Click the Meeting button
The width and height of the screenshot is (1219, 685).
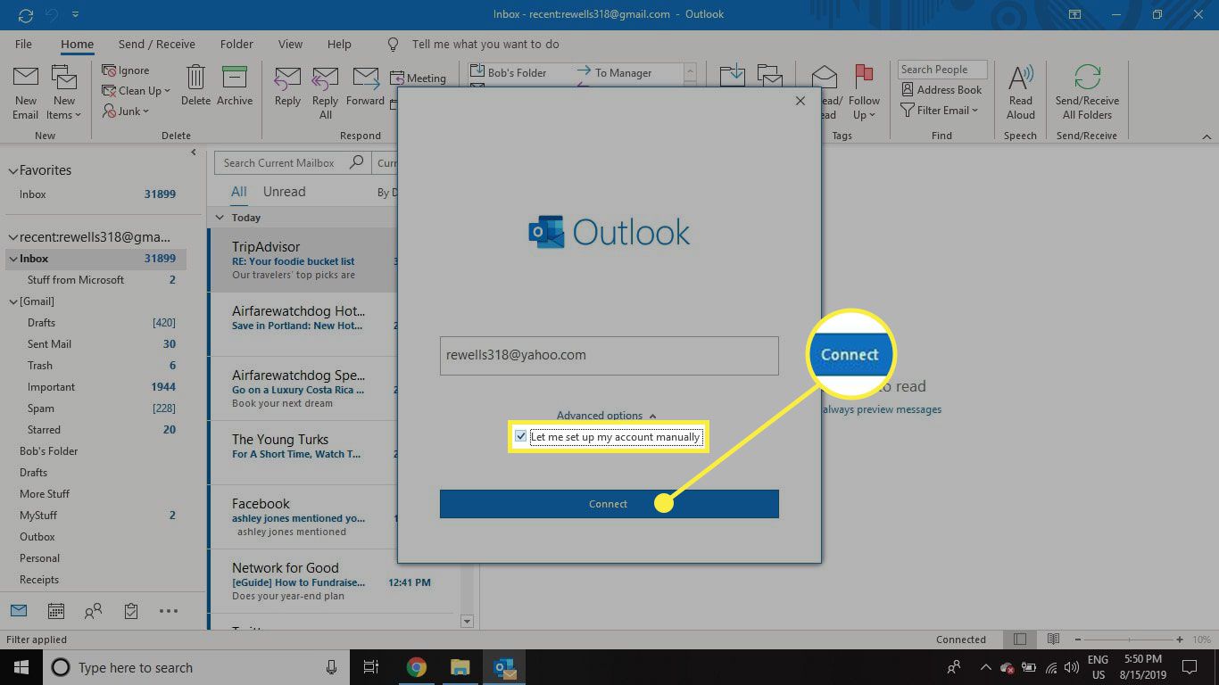(x=419, y=78)
